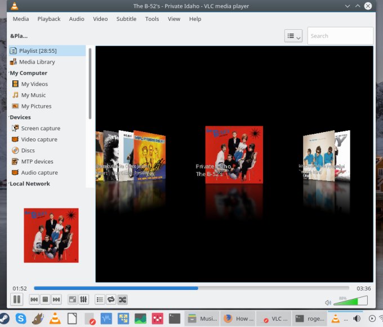Click the B-52's album art thumbnail in sidebar
Viewport: 383px width, 327px height.
pyautogui.click(x=51, y=235)
